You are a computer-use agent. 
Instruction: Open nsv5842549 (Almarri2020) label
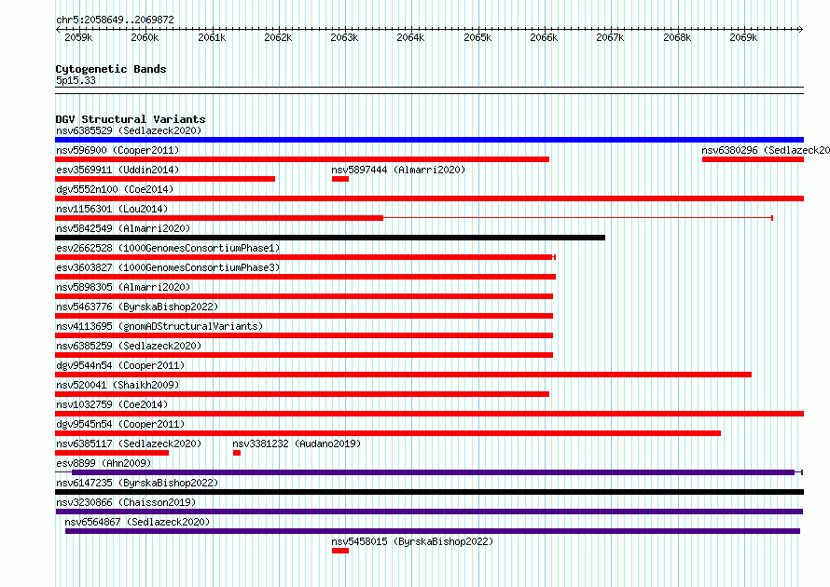[123, 228]
